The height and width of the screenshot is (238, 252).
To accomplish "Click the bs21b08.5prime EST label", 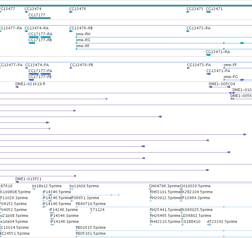I will click(x=14, y=216).
